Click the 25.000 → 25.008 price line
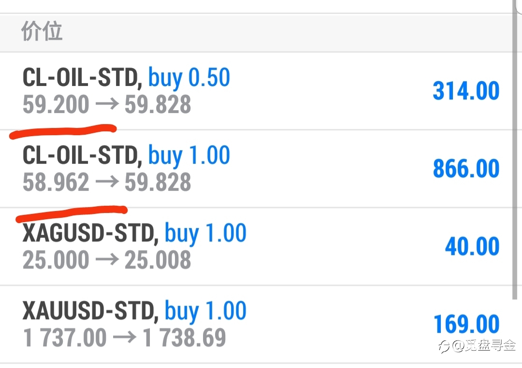 [x=107, y=260]
